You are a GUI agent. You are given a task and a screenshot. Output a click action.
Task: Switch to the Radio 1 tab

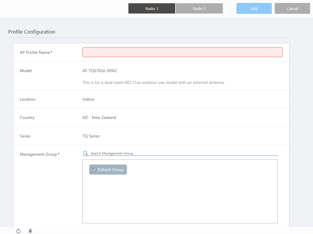click(152, 9)
